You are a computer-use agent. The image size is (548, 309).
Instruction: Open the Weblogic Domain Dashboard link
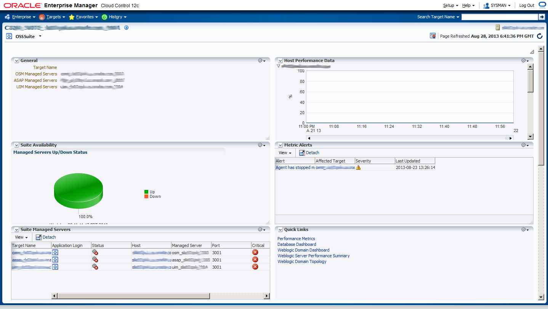(x=303, y=250)
